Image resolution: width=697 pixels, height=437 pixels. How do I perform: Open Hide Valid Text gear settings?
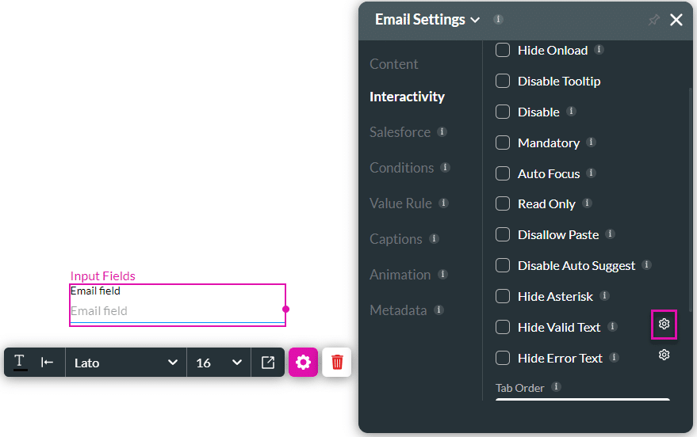(x=664, y=324)
